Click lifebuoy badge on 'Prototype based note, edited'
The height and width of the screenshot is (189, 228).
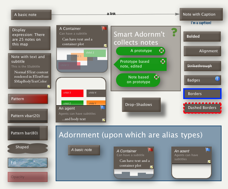pyautogui.click(x=163, y=61)
